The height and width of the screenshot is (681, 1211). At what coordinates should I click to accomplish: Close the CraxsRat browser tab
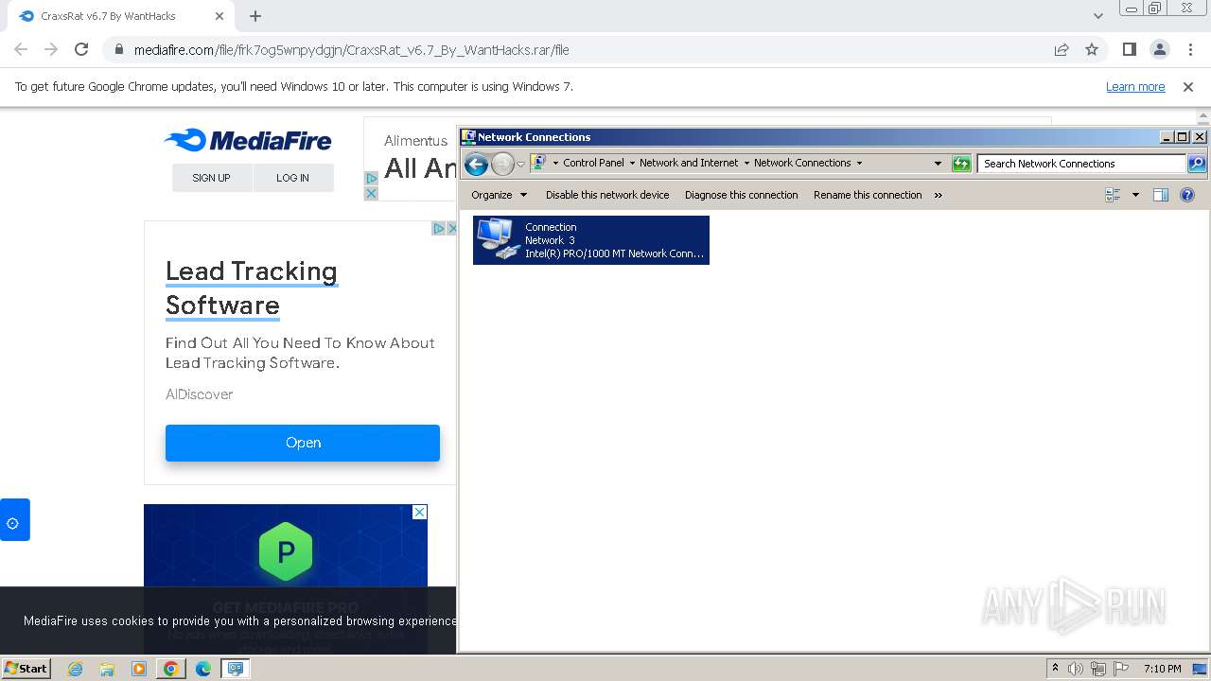coord(219,16)
